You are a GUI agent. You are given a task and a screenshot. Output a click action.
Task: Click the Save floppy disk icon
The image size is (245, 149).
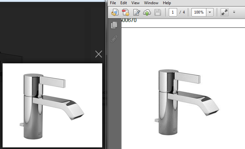[158, 13]
